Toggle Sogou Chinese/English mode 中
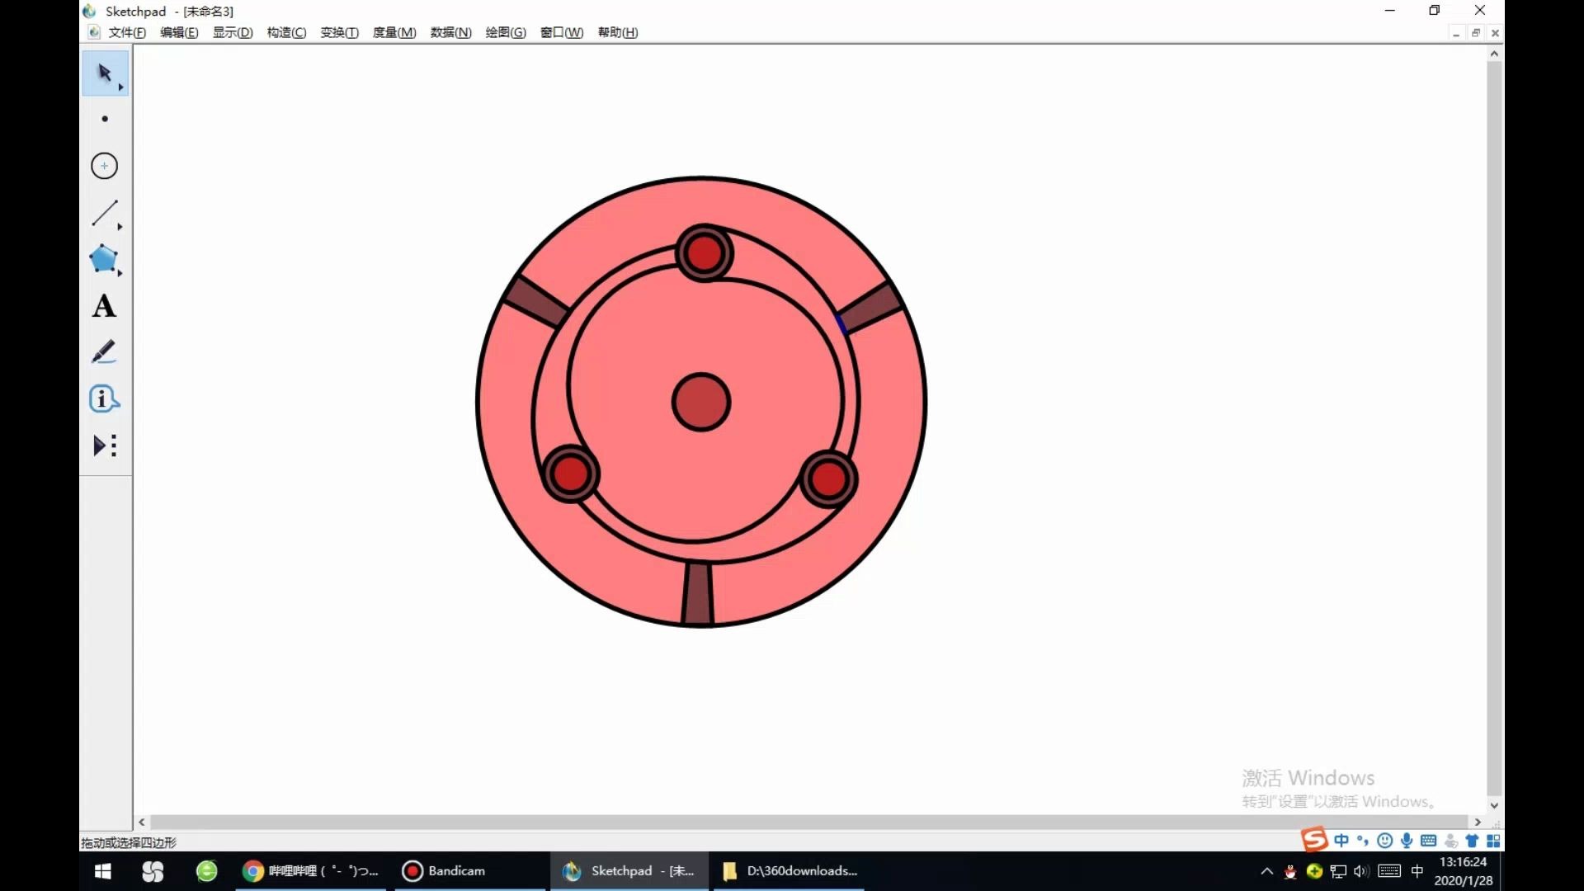 tap(1341, 840)
